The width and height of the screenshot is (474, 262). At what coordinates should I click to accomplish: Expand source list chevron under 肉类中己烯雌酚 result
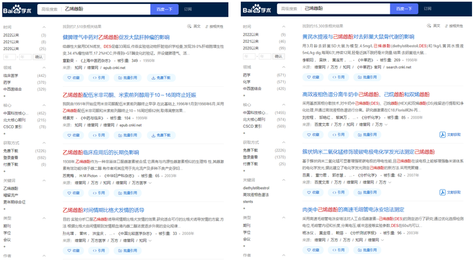click(382, 240)
